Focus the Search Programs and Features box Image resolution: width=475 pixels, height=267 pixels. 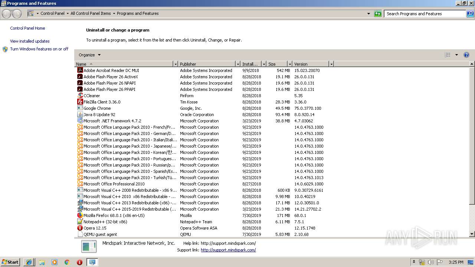[x=425, y=14]
